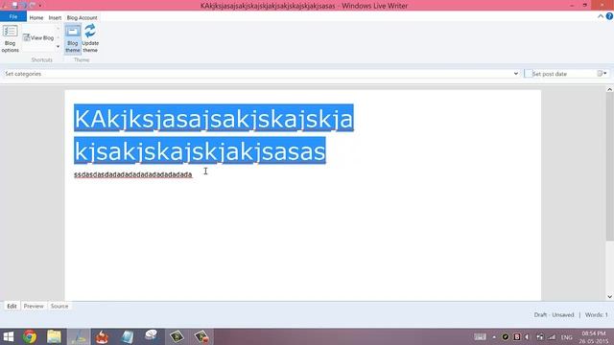Open Google Chrome from the taskbar
This screenshot has height=345, width=614.
[30, 336]
